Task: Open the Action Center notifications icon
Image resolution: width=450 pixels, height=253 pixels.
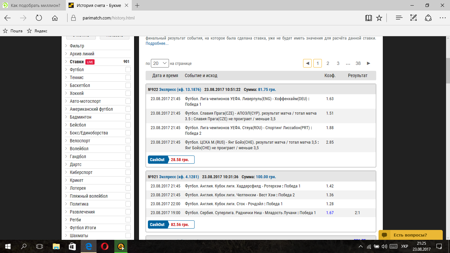Action: point(439,246)
